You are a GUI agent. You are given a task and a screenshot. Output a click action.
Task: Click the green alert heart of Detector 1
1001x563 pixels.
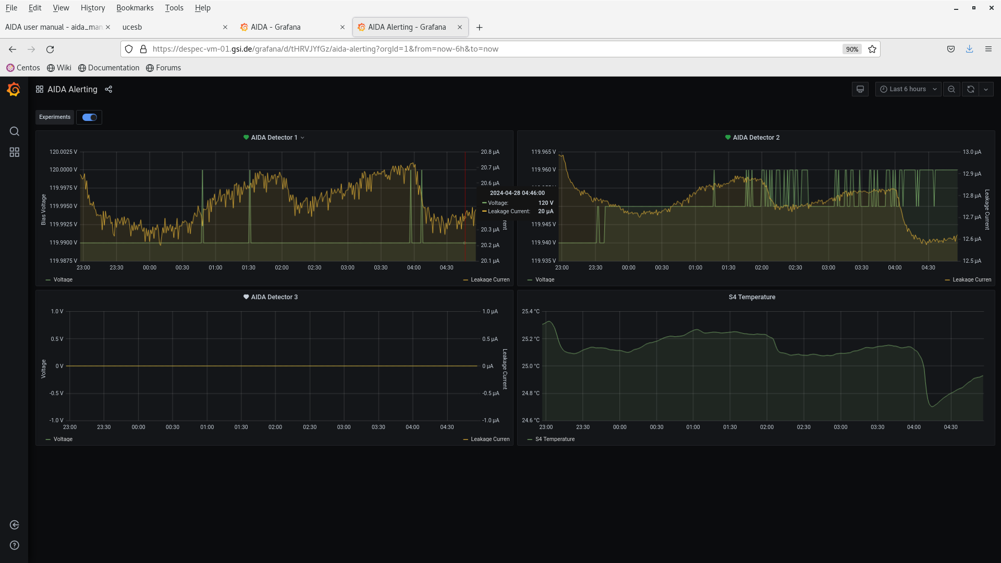(x=246, y=138)
